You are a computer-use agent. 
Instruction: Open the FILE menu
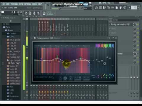click(3, 4)
